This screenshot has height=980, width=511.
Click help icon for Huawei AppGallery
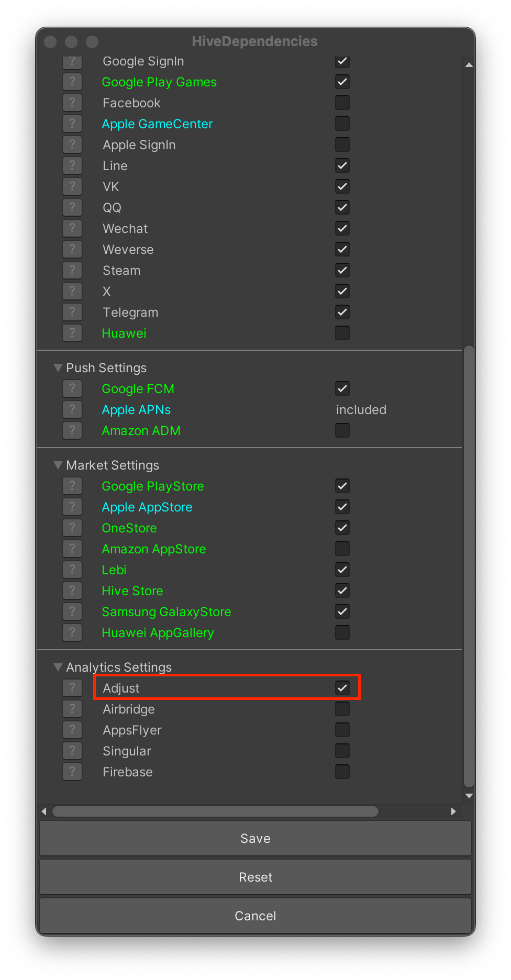pos(72,632)
